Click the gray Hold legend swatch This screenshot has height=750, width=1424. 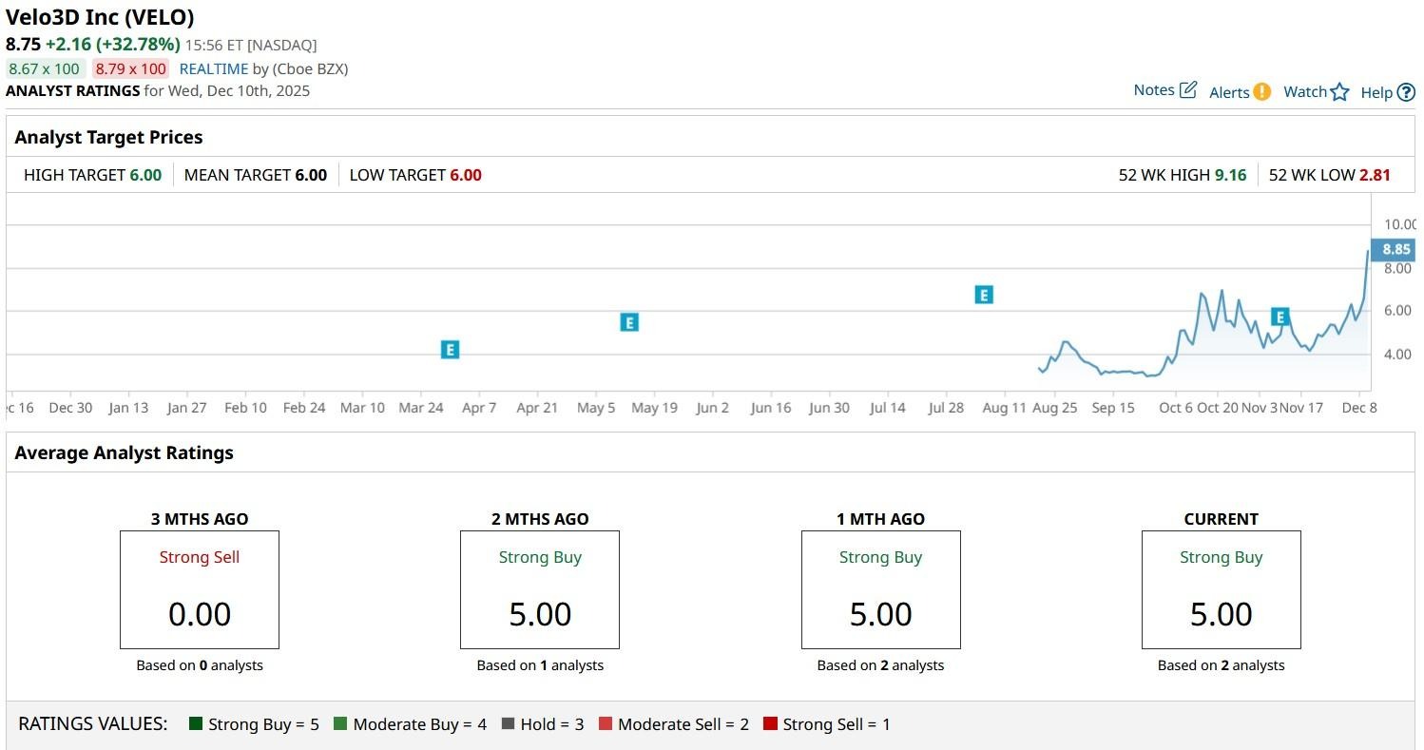point(508,723)
